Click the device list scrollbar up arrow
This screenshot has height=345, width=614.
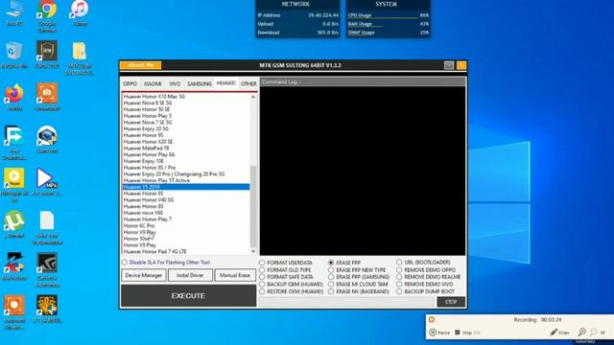point(253,96)
